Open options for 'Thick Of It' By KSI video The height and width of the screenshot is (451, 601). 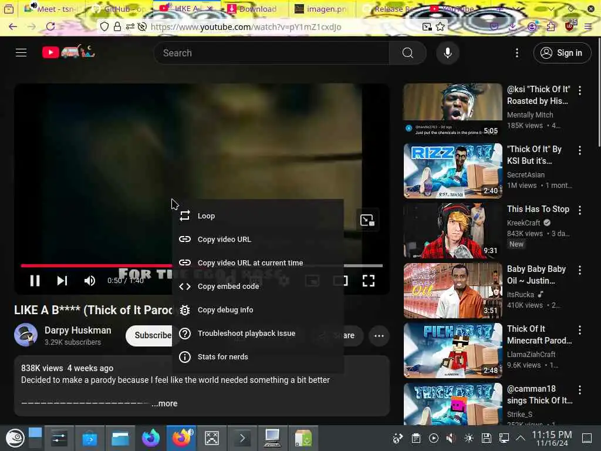pyautogui.click(x=580, y=150)
